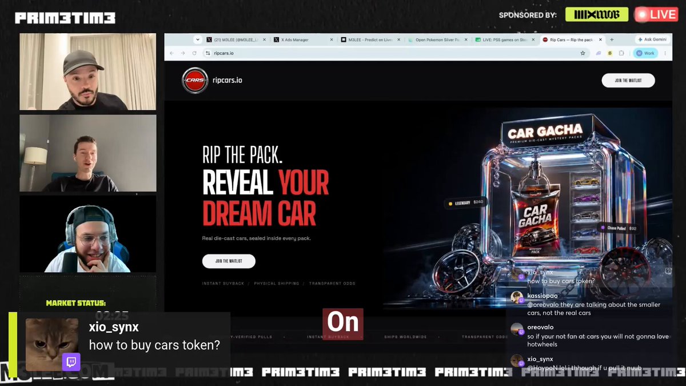Bookmark page with the star icon
This screenshot has height=386, width=686.
[x=583, y=53]
